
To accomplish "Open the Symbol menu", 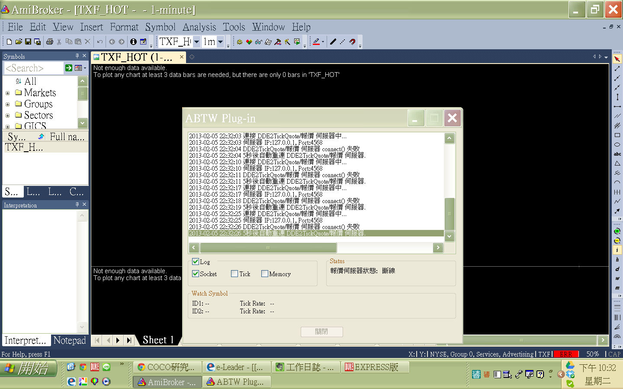I will (x=160, y=27).
